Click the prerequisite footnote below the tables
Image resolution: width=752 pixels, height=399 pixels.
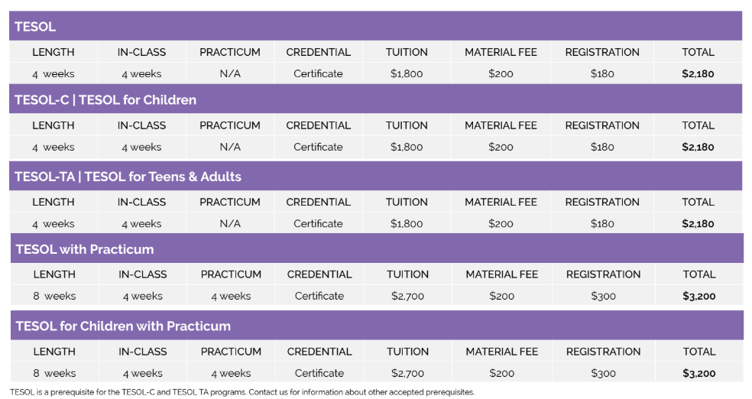click(242, 392)
